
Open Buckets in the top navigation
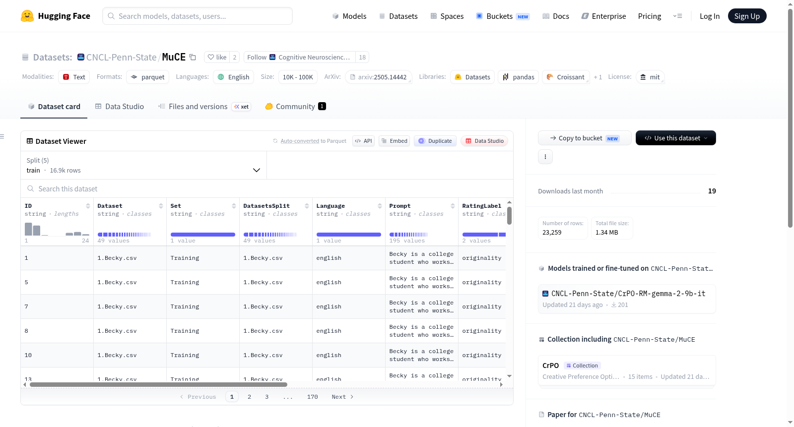pos(503,16)
